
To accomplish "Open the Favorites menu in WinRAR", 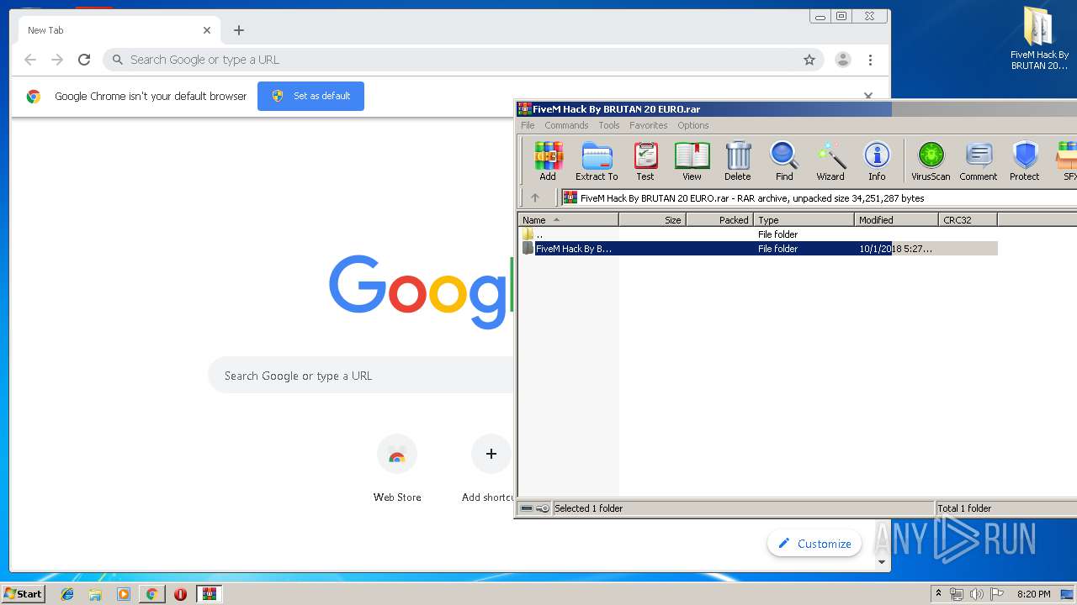I will click(x=649, y=125).
